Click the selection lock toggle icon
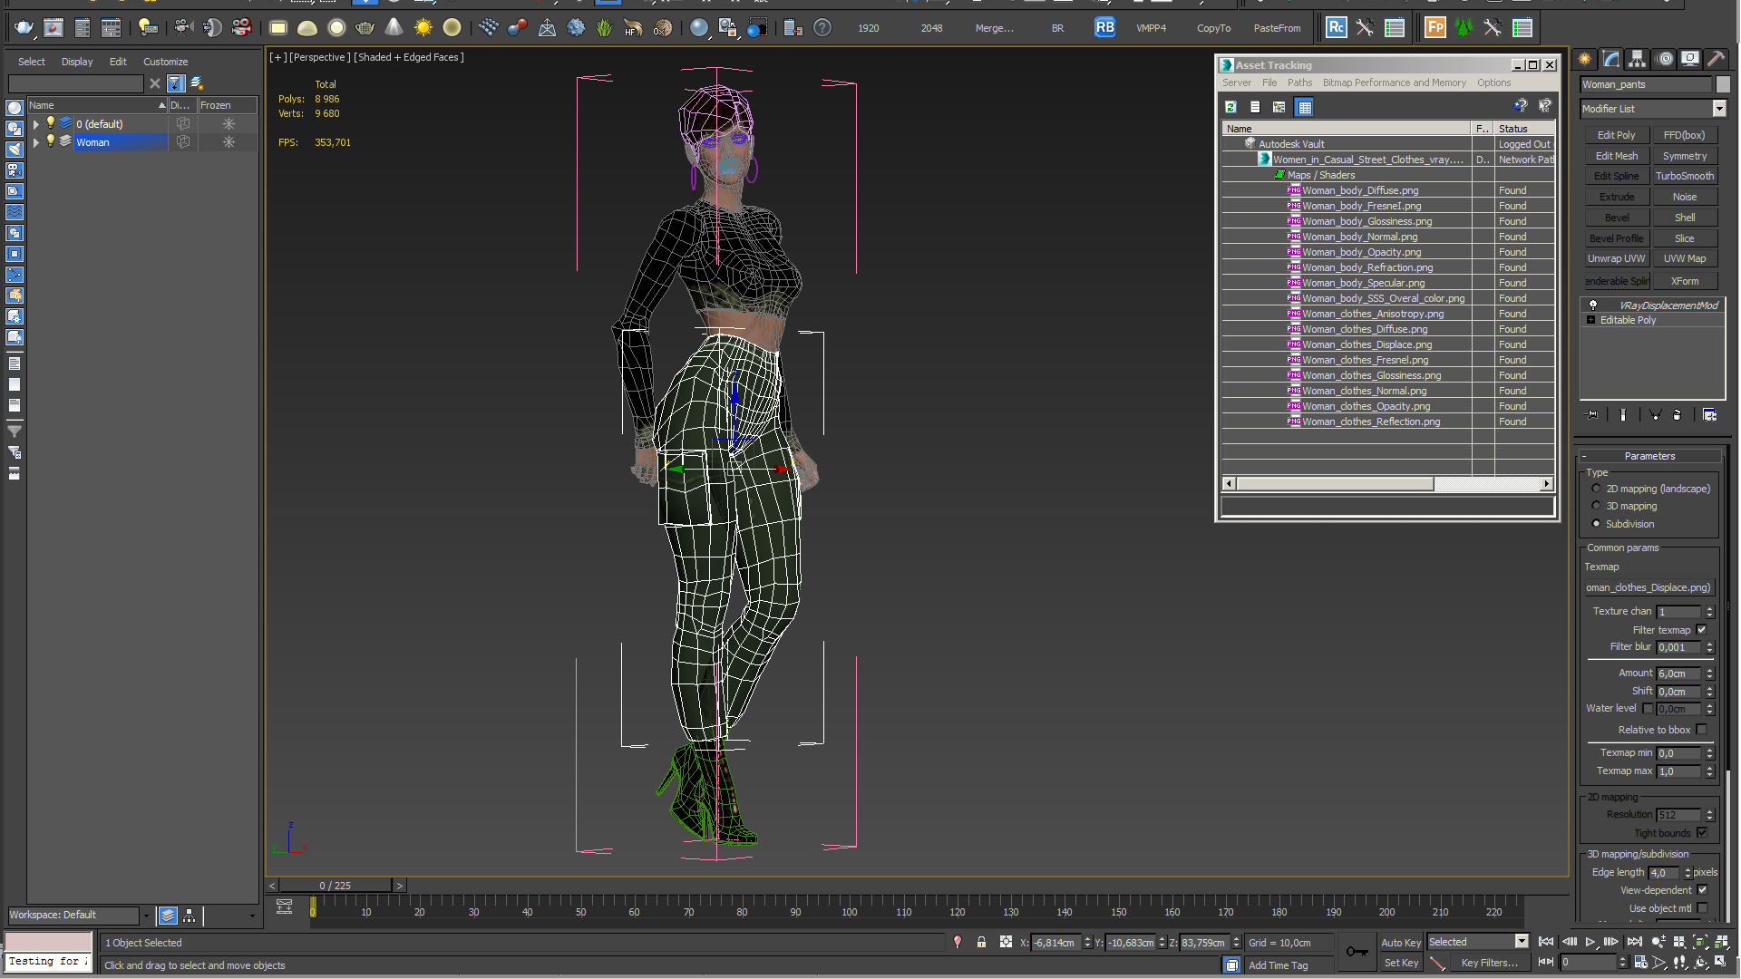 (981, 943)
